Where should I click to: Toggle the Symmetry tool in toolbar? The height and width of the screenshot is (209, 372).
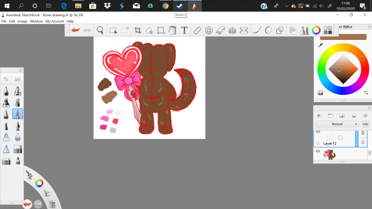244,30
